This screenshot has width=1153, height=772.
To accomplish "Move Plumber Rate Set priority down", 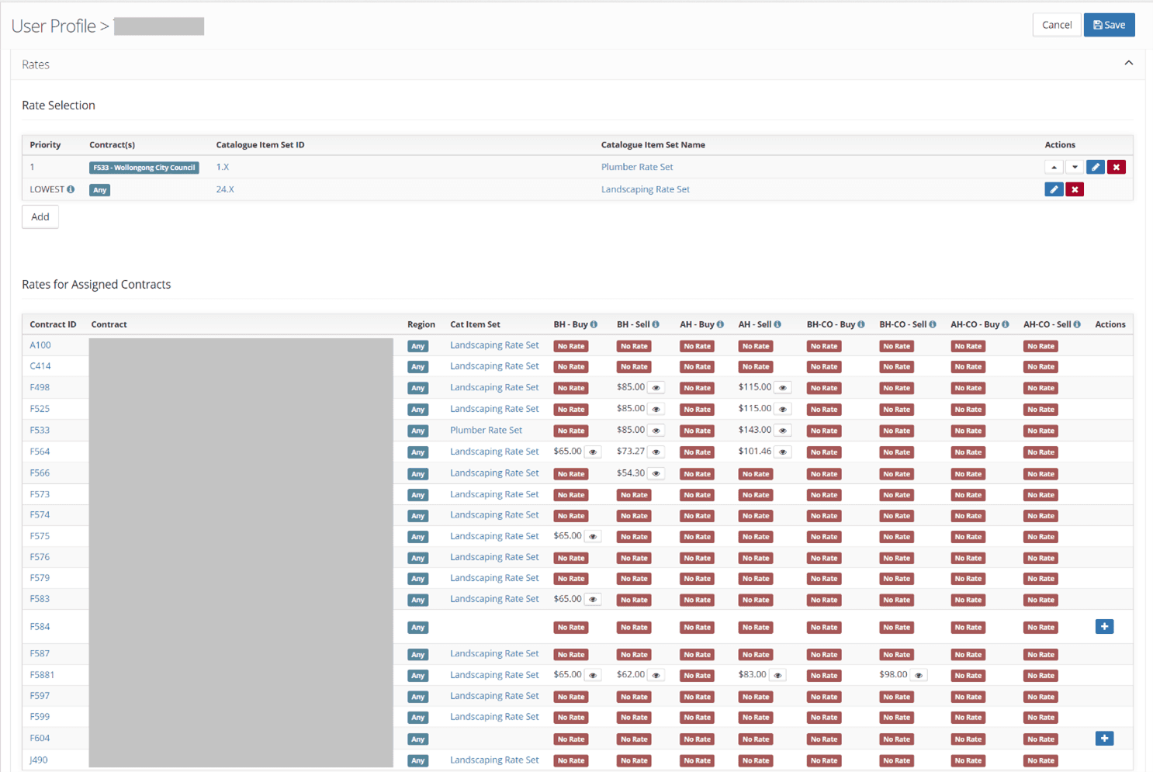I will pos(1074,167).
